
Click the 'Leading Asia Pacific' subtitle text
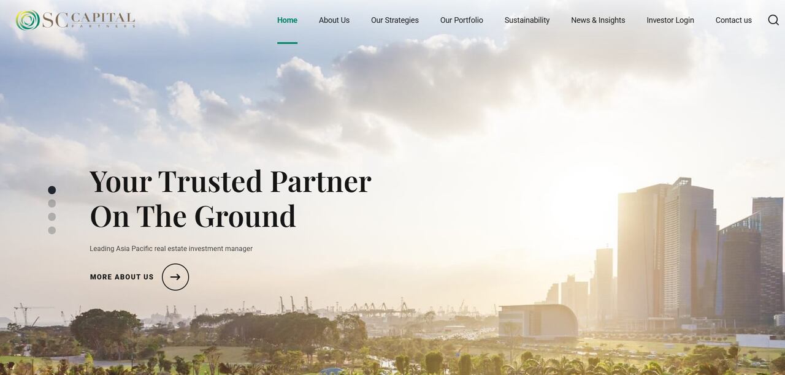click(171, 249)
